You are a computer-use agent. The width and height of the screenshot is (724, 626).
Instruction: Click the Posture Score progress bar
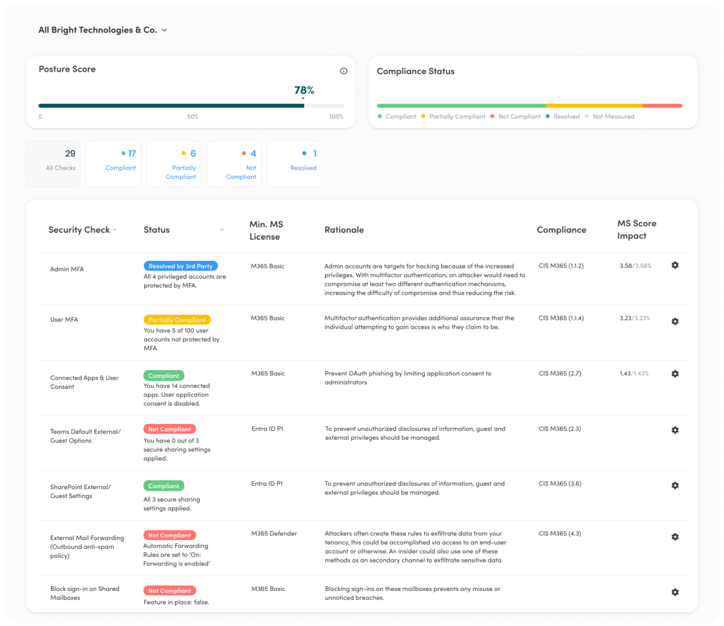click(x=191, y=105)
